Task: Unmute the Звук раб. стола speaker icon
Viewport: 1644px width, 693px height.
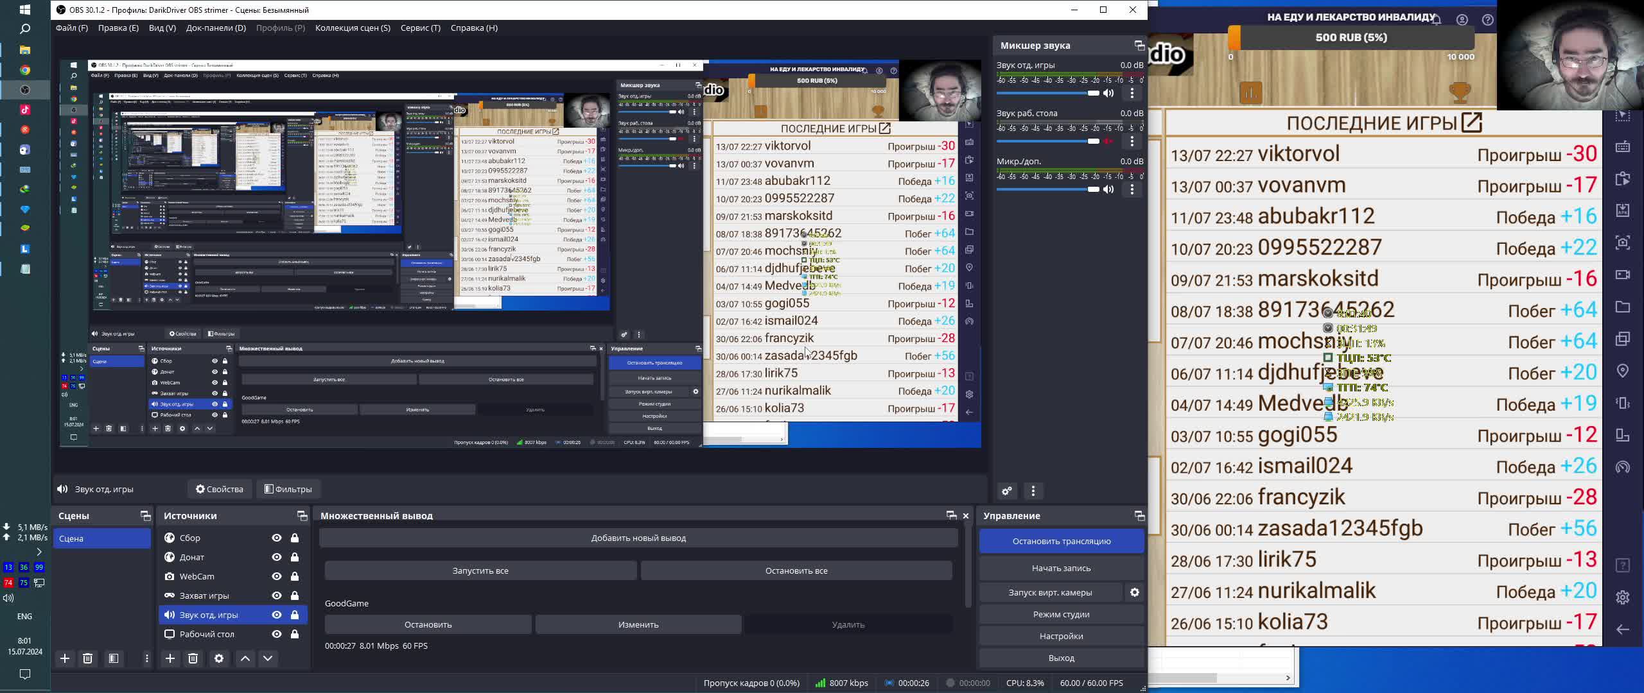Action: pyautogui.click(x=1108, y=141)
